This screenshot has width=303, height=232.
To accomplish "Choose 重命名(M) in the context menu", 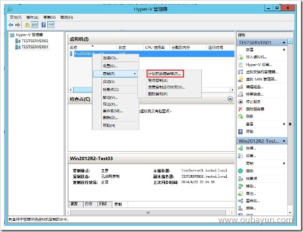I will 115,111.
